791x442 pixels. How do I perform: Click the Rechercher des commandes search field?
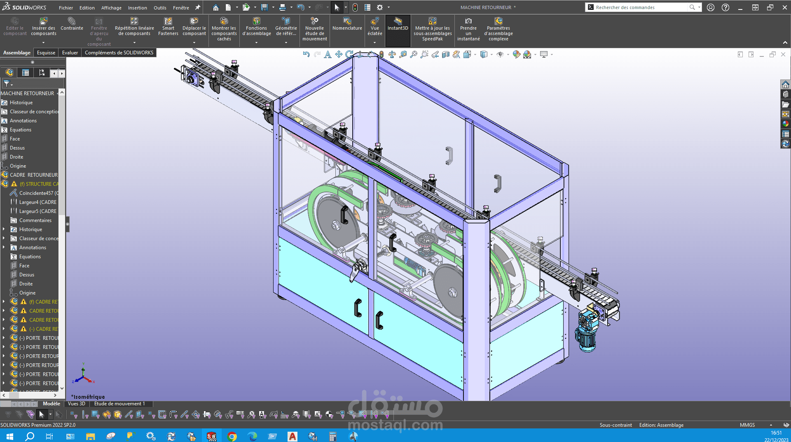coord(641,7)
